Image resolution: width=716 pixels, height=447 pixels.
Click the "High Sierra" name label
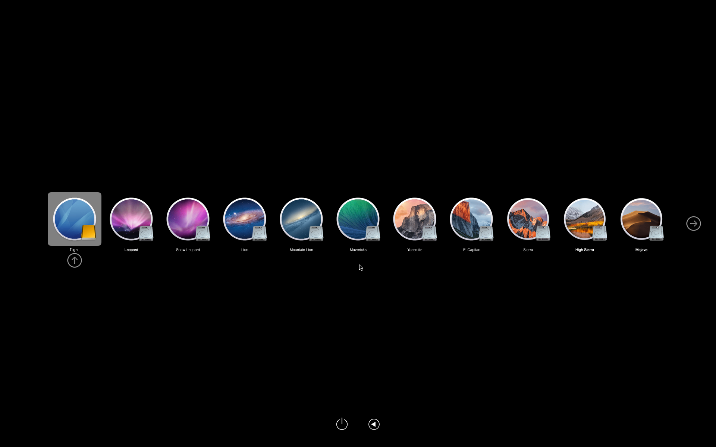click(x=585, y=250)
